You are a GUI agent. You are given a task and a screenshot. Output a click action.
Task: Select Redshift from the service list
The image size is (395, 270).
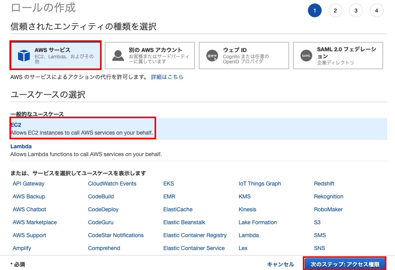pyautogui.click(x=324, y=184)
